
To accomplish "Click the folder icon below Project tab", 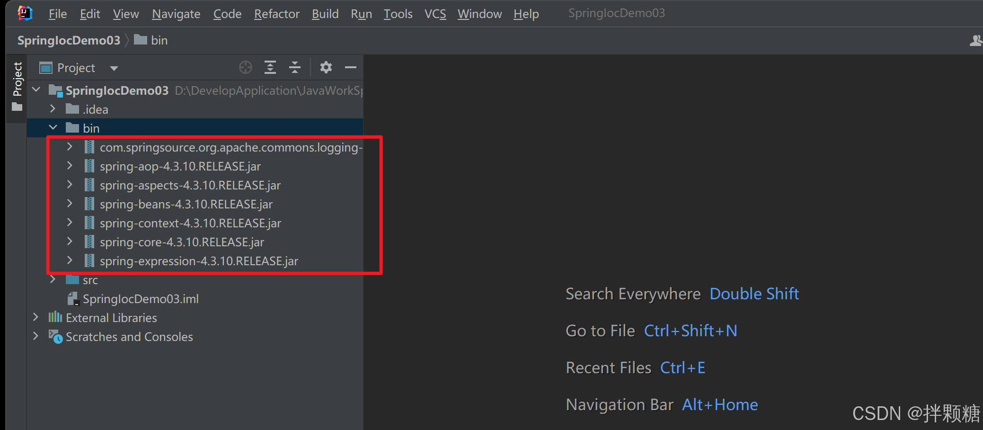I will (17, 107).
